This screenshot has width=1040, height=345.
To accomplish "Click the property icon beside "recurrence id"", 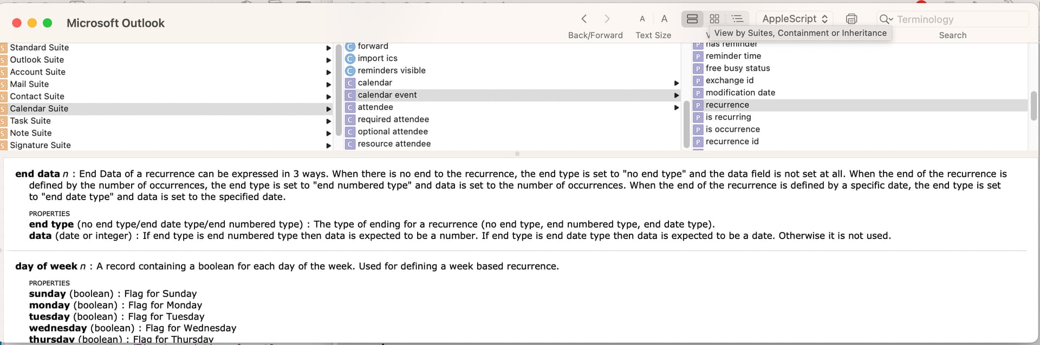I will point(698,142).
